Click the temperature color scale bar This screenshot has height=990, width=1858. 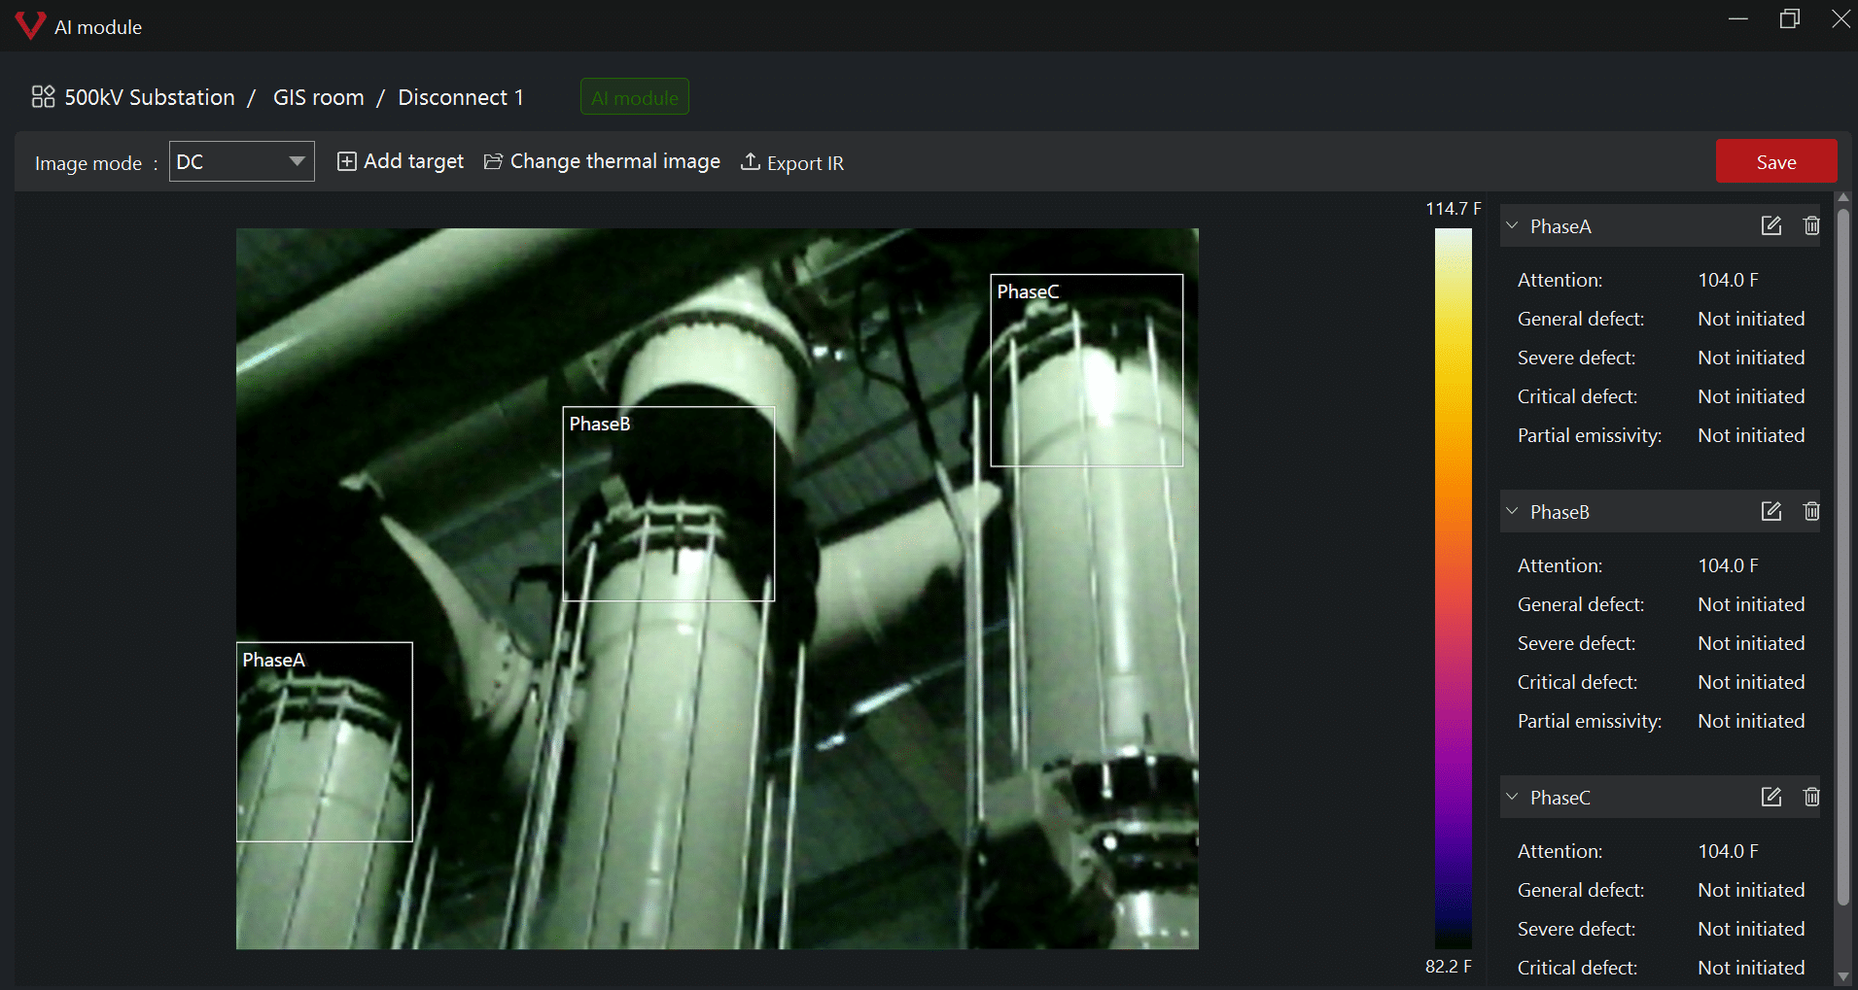point(1454,588)
